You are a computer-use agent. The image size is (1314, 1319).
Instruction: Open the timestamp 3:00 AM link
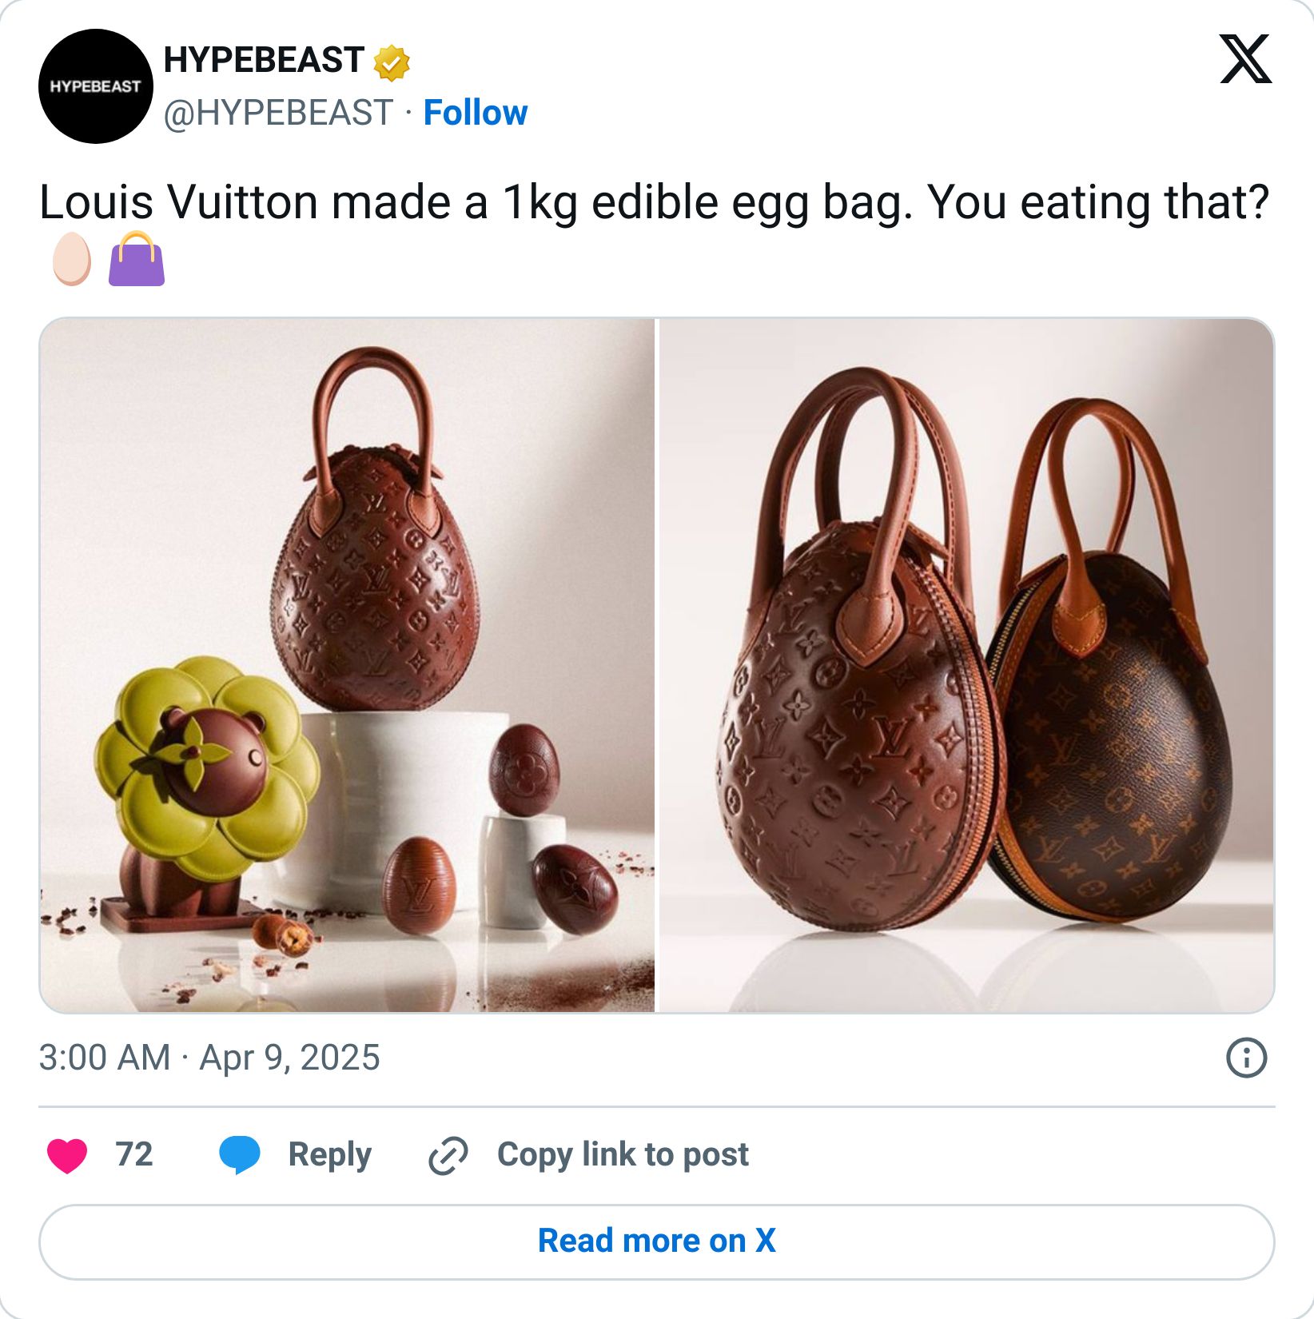104,1055
